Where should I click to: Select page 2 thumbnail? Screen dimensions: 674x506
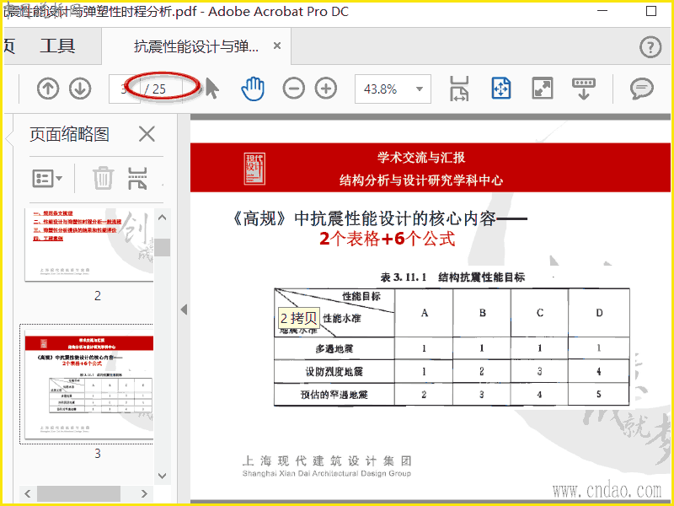pos(89,245)
